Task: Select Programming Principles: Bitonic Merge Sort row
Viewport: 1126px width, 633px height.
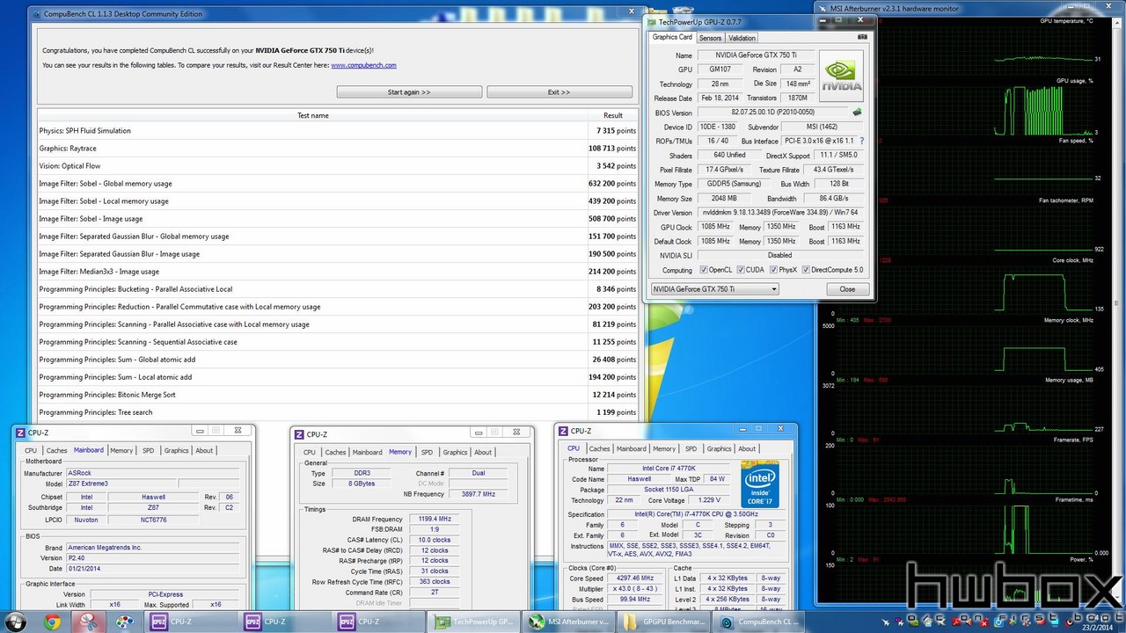Action: pos(338,395)
